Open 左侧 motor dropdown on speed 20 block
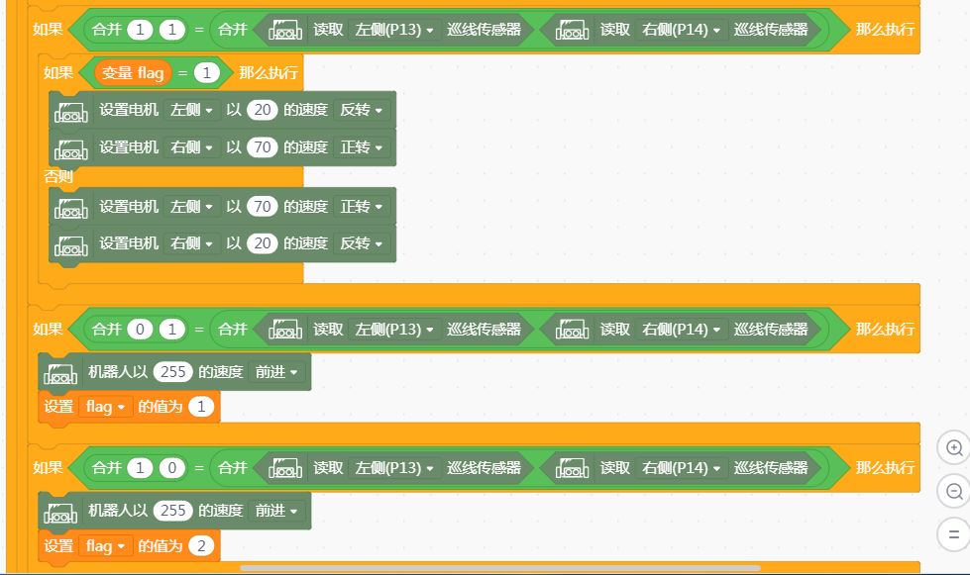Image resolution: width=970 pixels, height=575 pixels. point(192,110)
